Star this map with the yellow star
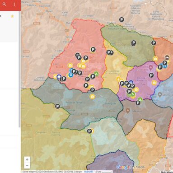The image size is (173, 173). [12, 16]
